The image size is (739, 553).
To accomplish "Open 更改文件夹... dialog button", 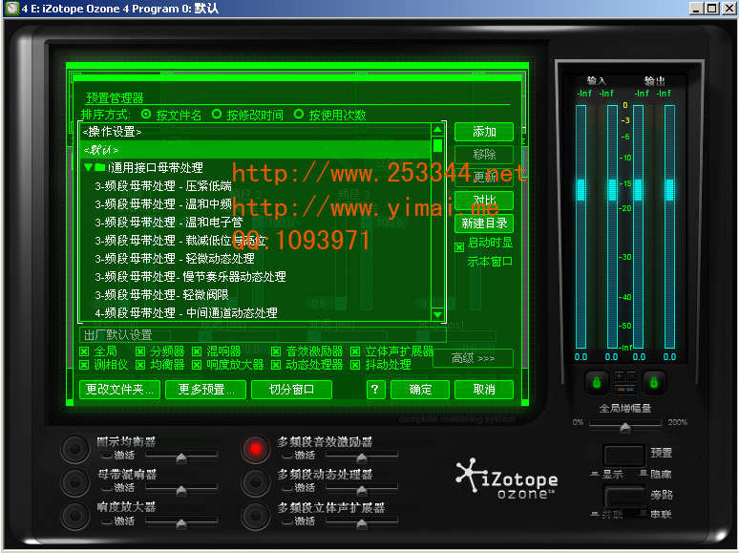I will [x=119, y=390].
